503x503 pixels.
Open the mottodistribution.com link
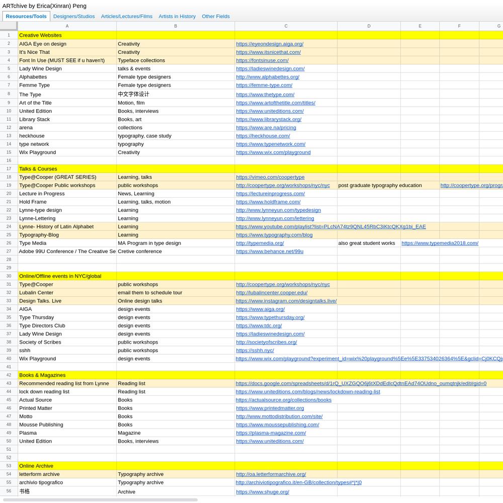279,416
